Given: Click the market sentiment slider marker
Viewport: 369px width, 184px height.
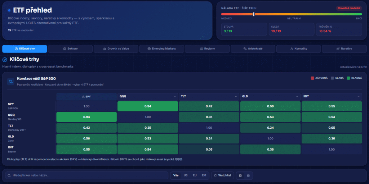Looking at the screenshot, I should tap(254, 14).
